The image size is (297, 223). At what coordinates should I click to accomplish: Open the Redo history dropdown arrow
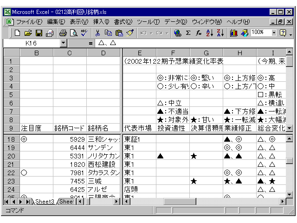click(167, 33)
